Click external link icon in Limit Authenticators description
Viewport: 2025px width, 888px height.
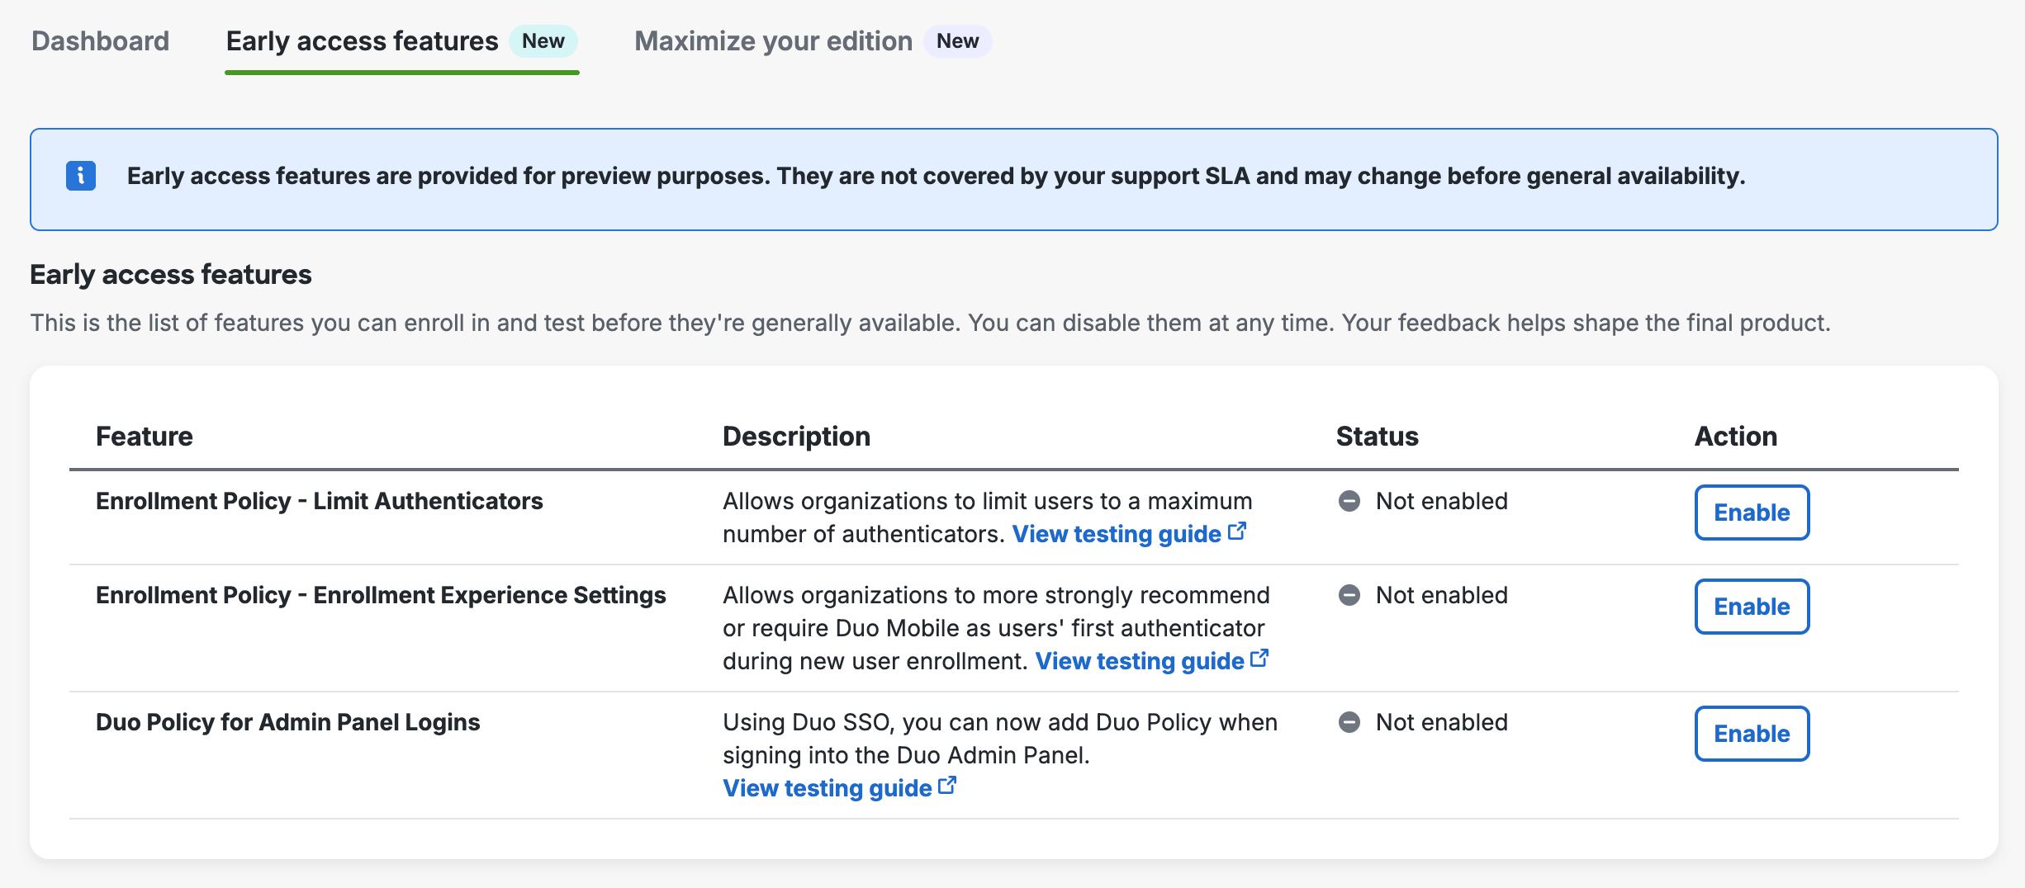(x=1237, y=531)
